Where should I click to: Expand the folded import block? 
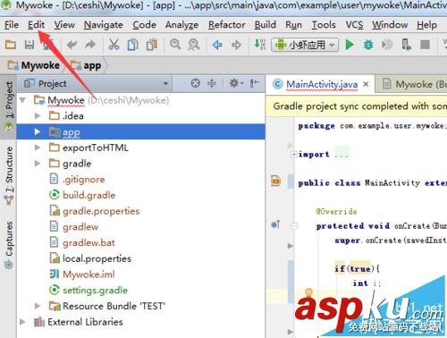tap(294, 155)
